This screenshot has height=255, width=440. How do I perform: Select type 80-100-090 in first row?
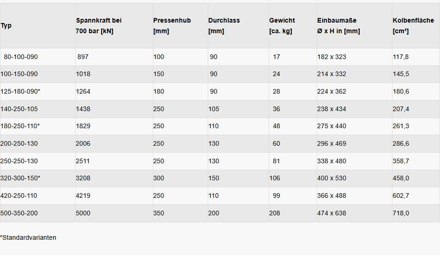(x=21, y=57)
